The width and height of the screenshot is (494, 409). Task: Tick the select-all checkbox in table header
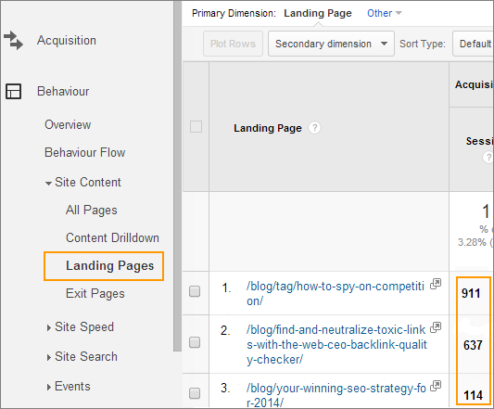point(196,127)
